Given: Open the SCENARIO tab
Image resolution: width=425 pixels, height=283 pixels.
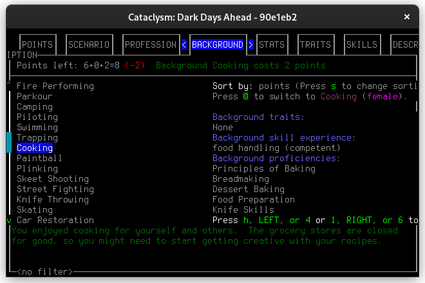Looking at the screenshot, I should [x=89, y=44].
